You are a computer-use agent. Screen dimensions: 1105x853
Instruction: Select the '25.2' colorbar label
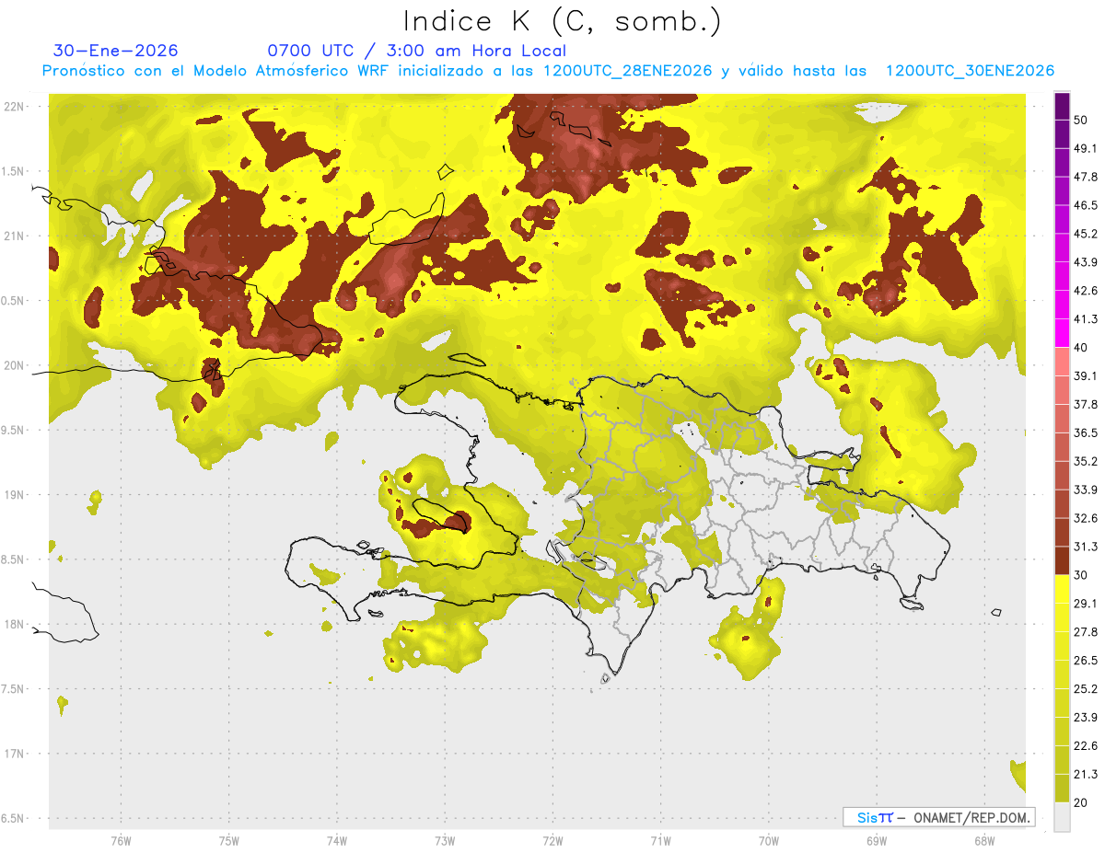click(x=1086, y=689)
